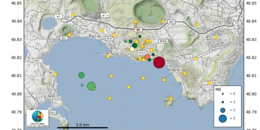Screen dimensions: 260x130
Task: Select the SP420 road label
Action: (x=163, y=41)
